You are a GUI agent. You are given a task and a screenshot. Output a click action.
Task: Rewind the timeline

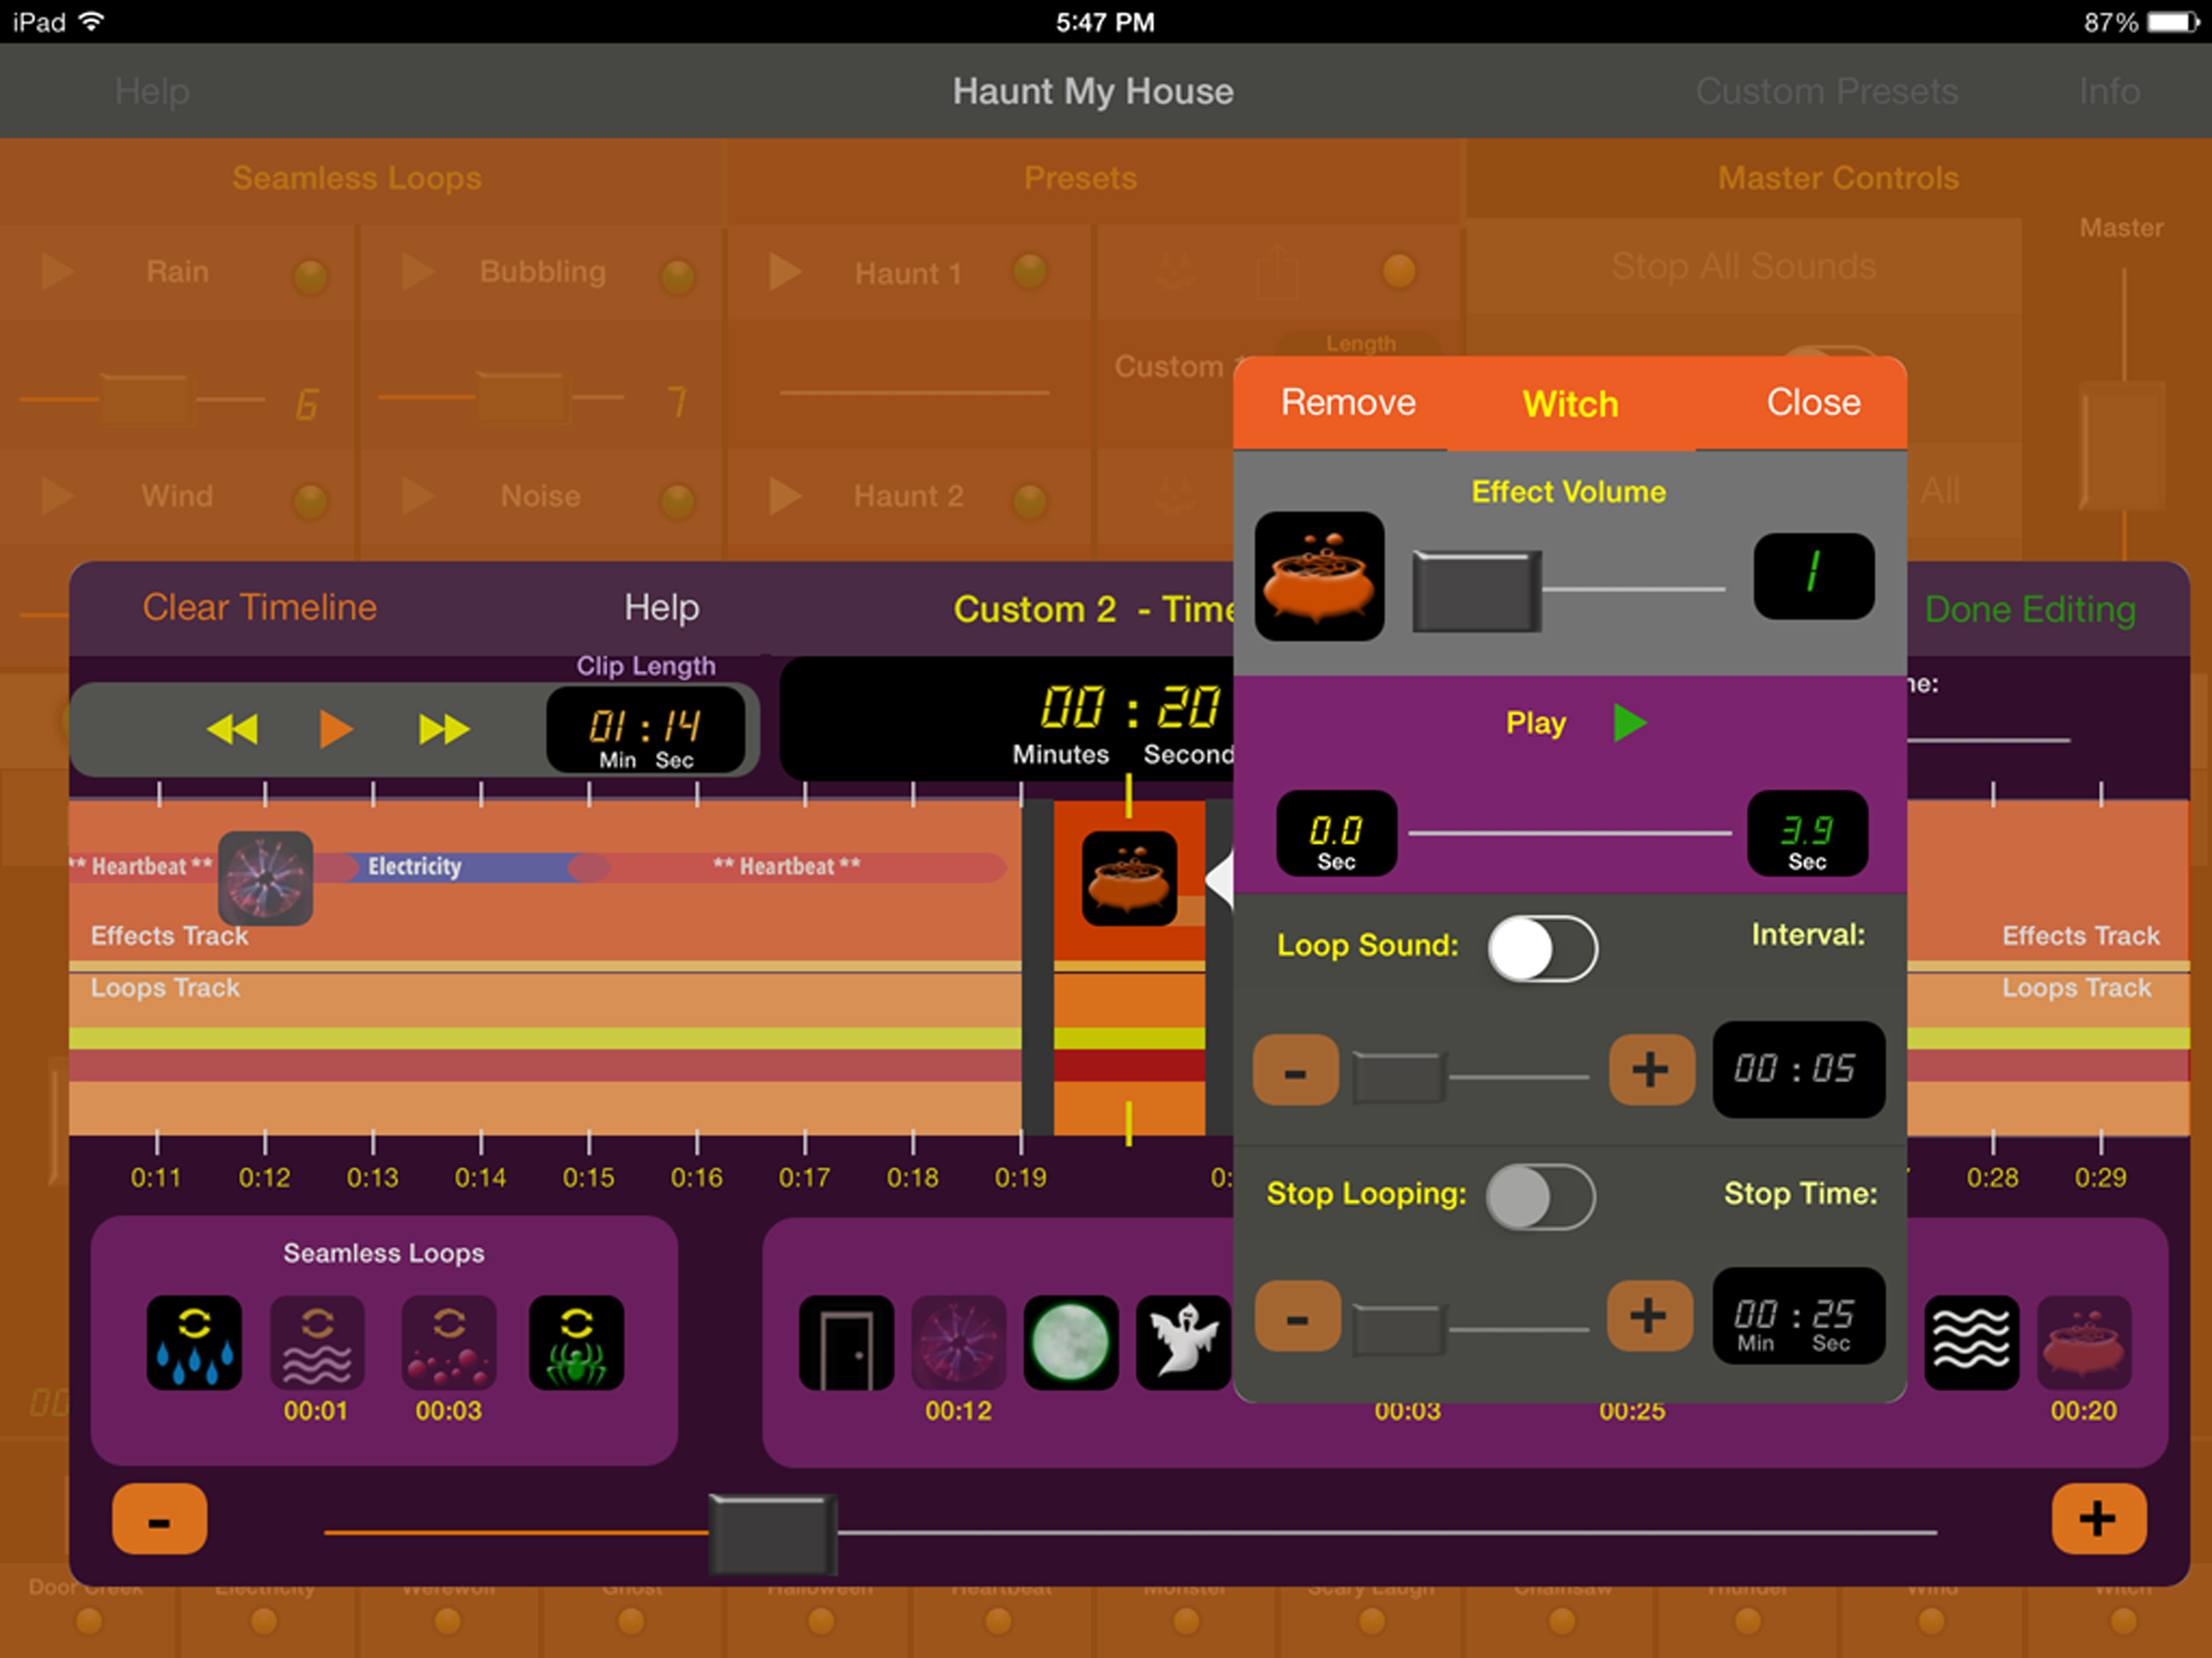tap(232, 729)
